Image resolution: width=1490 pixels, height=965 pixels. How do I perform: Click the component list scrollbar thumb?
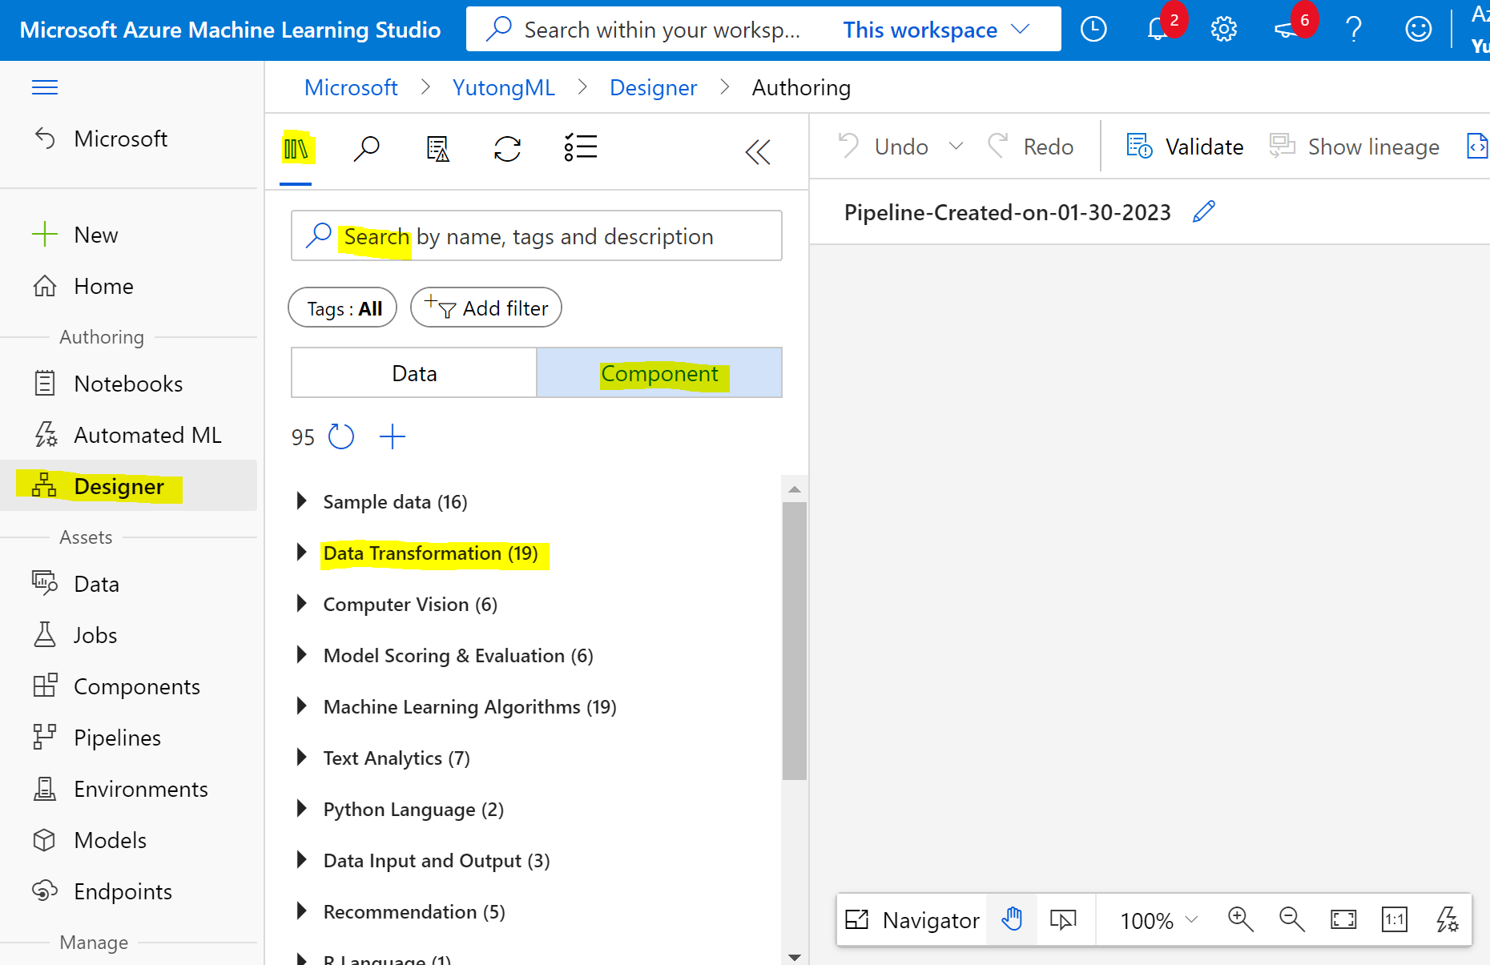point(794,641)
